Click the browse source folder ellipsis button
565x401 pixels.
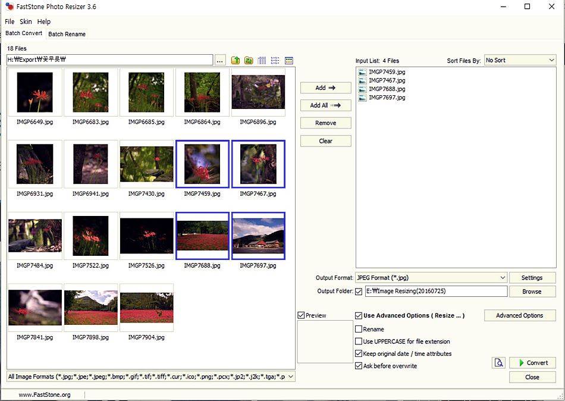220,61
